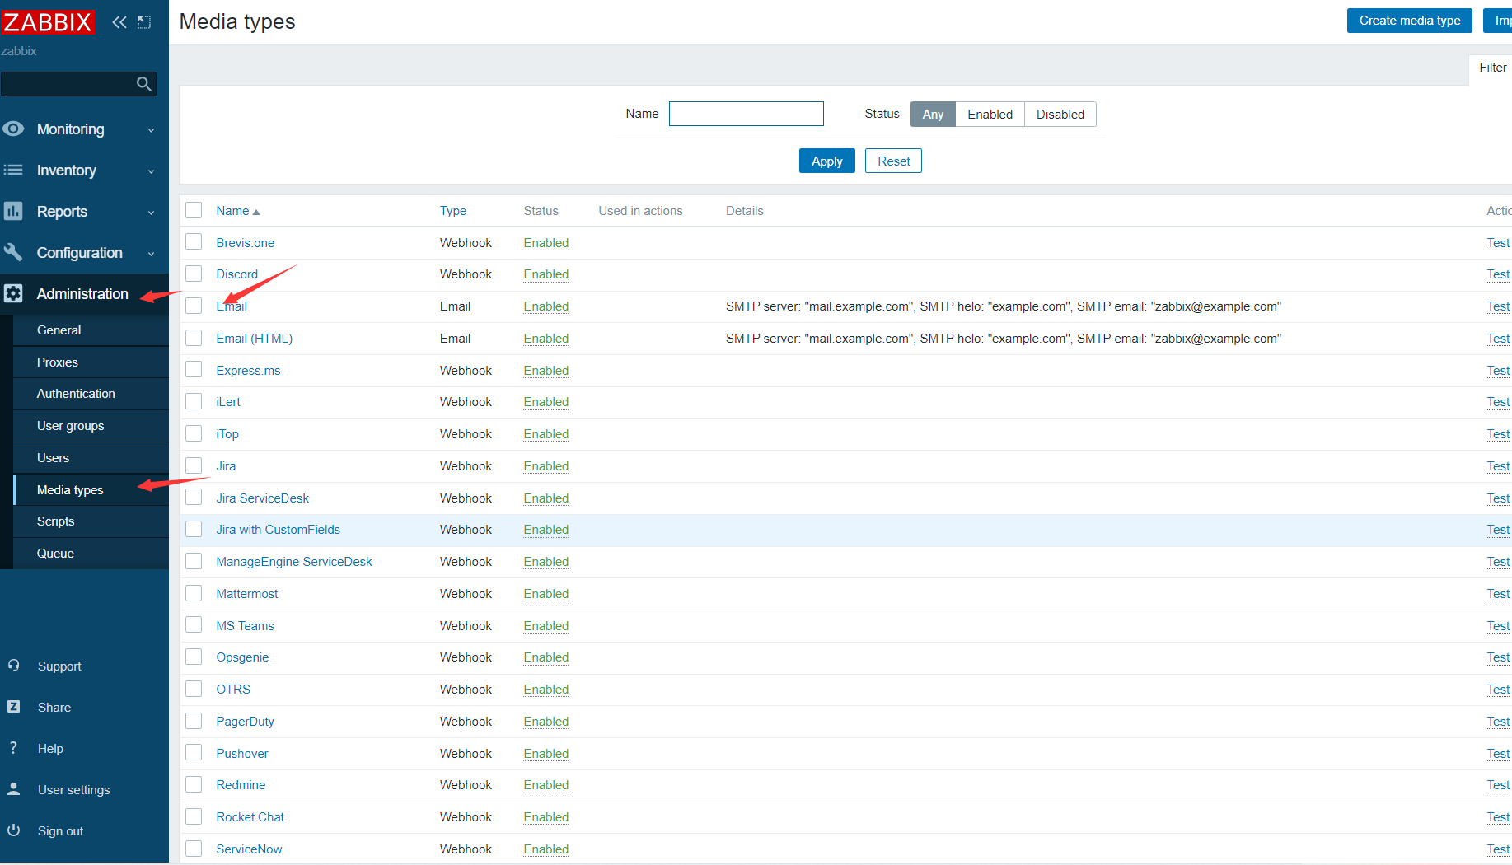Select the Enabled status filter
1512x865 pixels.
point(990,114)
